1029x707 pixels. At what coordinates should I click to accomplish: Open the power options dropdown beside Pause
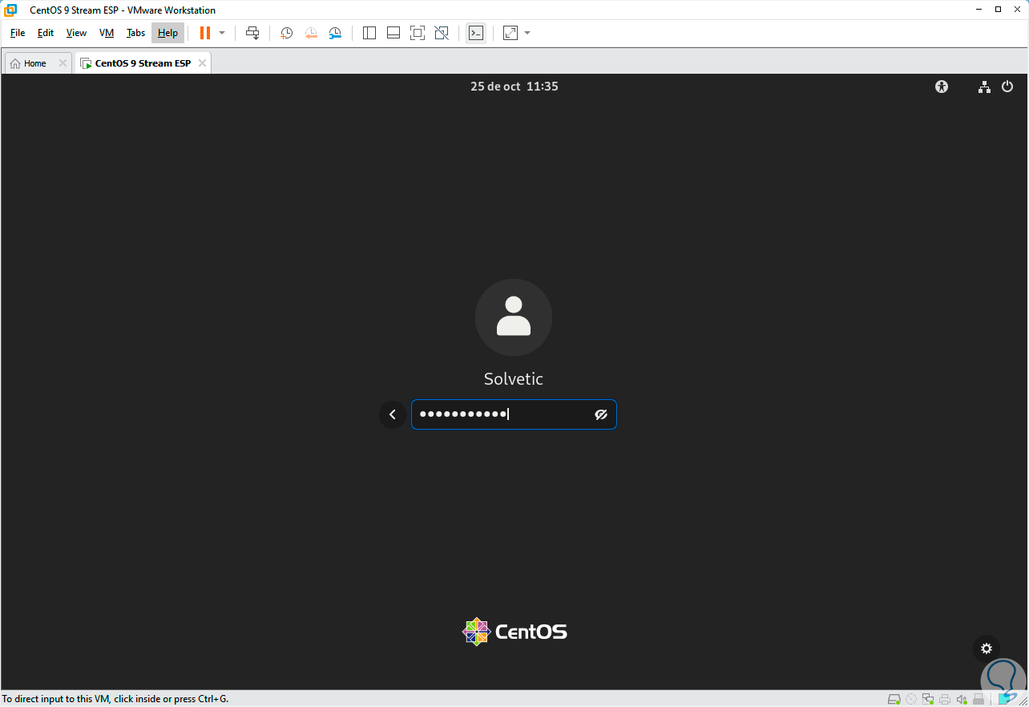(x=222, y=33)
